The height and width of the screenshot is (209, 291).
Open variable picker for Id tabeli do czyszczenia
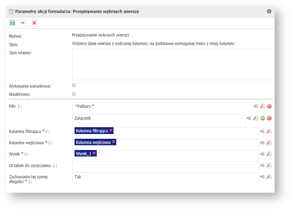pos(262,165)
